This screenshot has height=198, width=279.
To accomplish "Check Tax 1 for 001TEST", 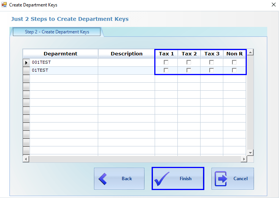I will (x=166, y=62).
